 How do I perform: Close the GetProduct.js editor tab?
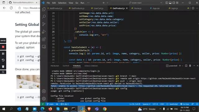(x=127, y=8)
